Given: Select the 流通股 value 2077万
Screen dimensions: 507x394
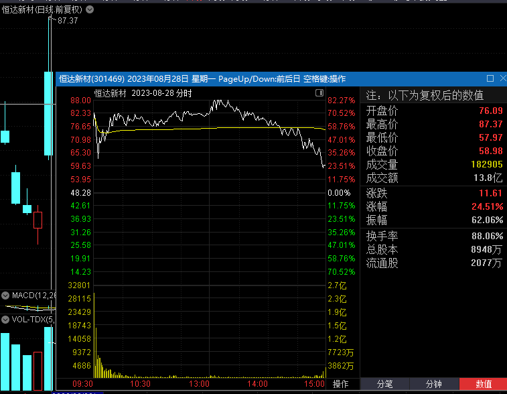Looking at the screenshot, I should (x=487, y=263).
